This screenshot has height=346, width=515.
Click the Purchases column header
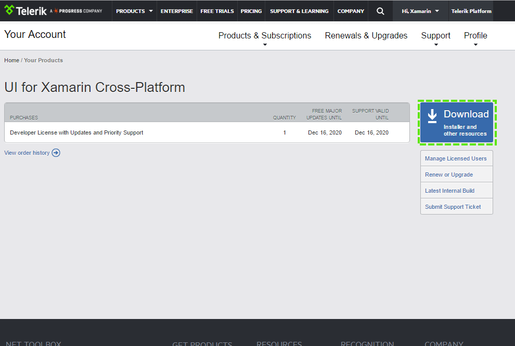(x=23, y=118)
